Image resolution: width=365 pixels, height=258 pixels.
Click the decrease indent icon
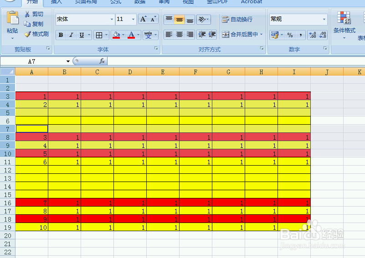[201, 35]
